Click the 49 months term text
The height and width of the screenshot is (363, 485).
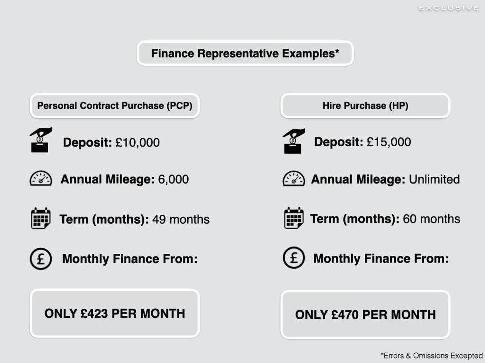tap(181, 219)
